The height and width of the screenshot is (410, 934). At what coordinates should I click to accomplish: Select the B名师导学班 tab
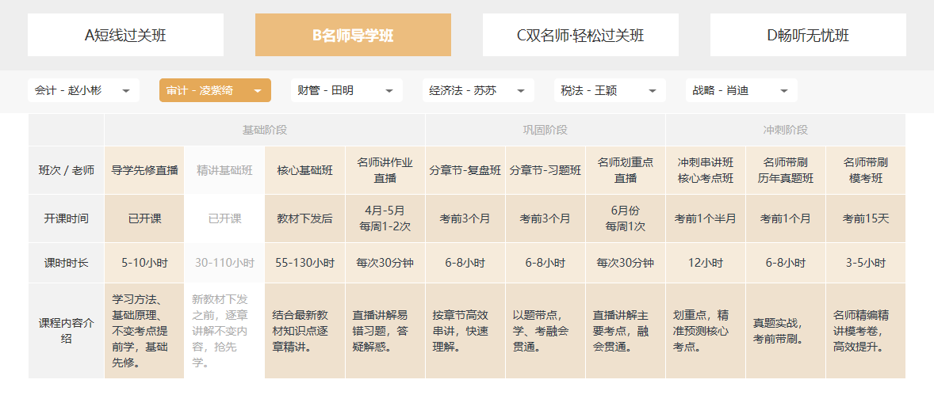coord(353,35)
